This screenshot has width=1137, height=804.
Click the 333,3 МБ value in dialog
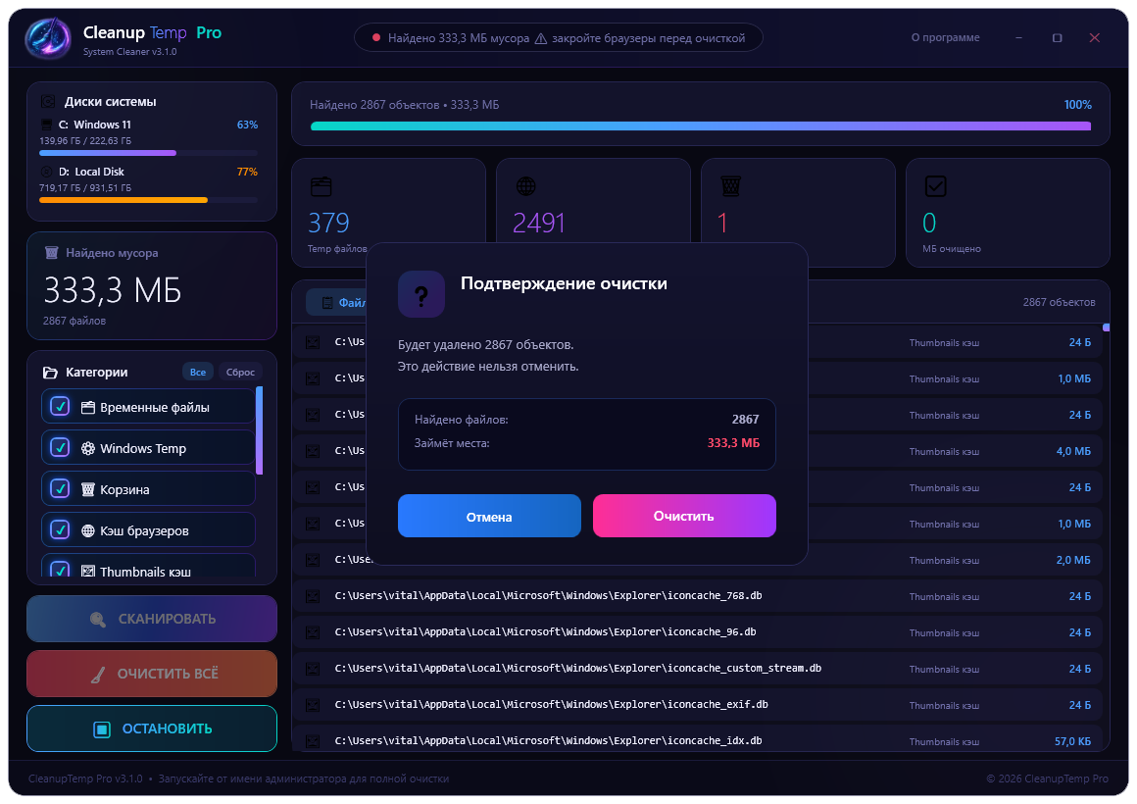tap(733, 442)
